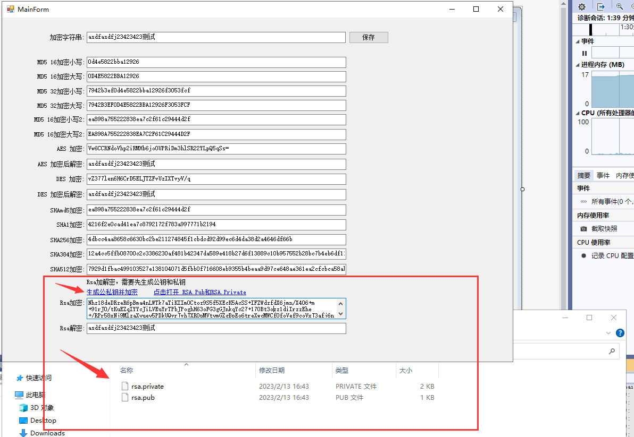Click the search magnifier in Explorer search box
634x437 pixels.
pyautogui.click(x=612, y=352)
